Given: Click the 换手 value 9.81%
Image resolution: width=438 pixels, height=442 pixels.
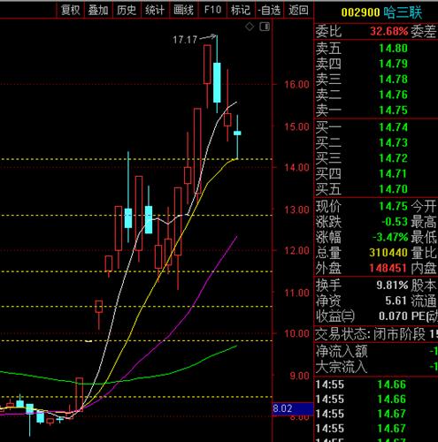Looking at the screenshot, I should point(392,286).
